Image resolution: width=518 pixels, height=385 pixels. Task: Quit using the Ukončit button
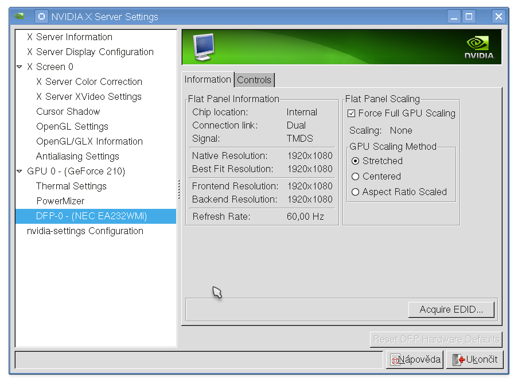click(x=475, y=360)
